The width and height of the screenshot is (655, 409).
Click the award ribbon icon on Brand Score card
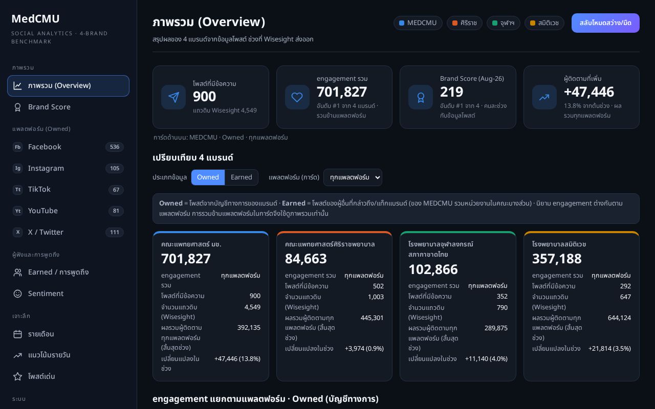point(421,97)
